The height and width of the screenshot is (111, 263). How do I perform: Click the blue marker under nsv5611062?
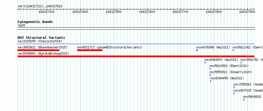pyautogui.click(x=233, y=50)
